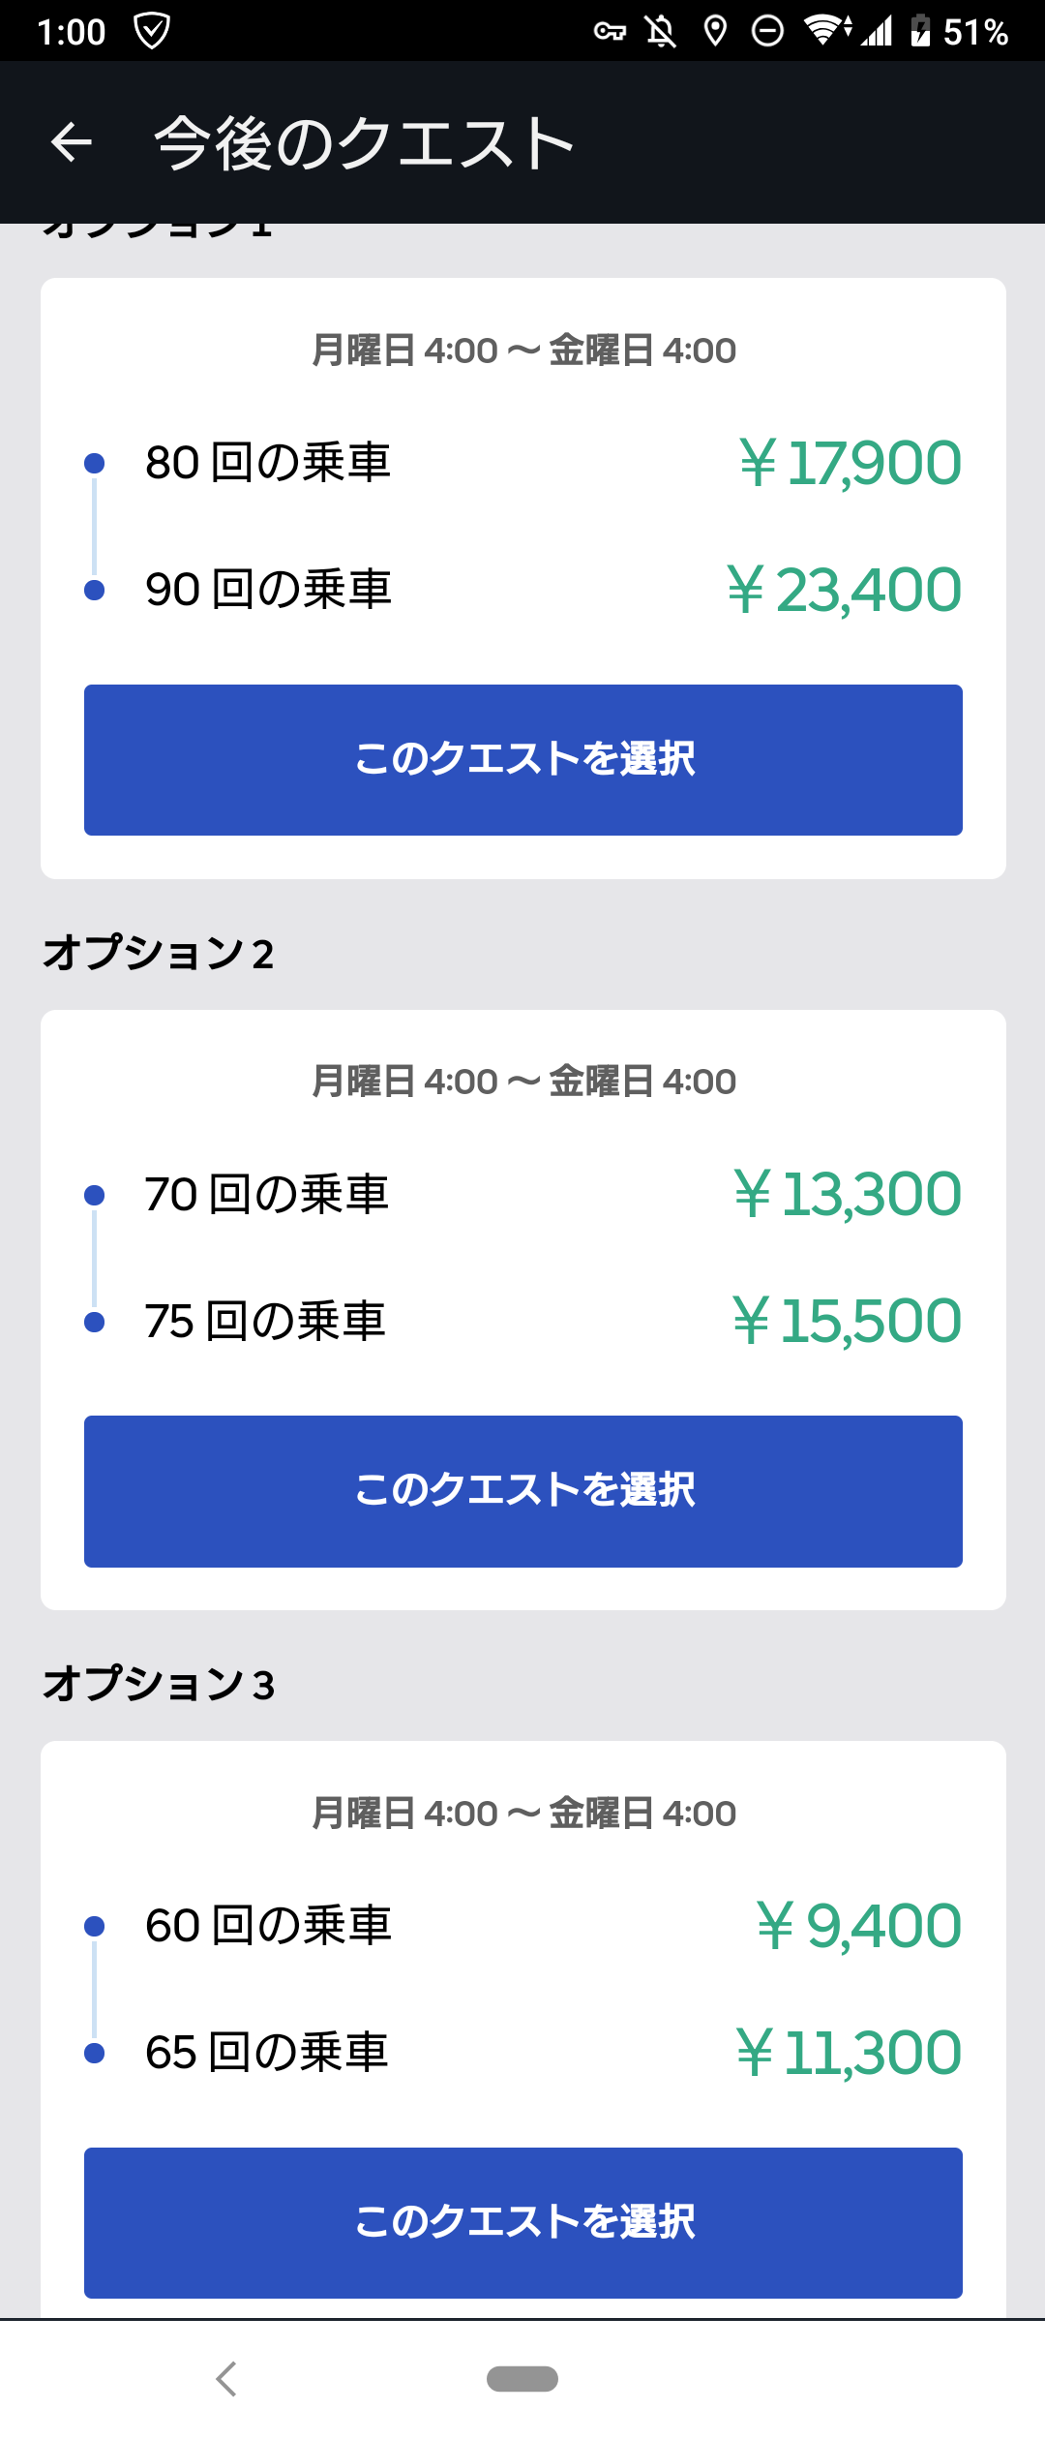Select the quest under オプション 2

tap(523, 1491)
